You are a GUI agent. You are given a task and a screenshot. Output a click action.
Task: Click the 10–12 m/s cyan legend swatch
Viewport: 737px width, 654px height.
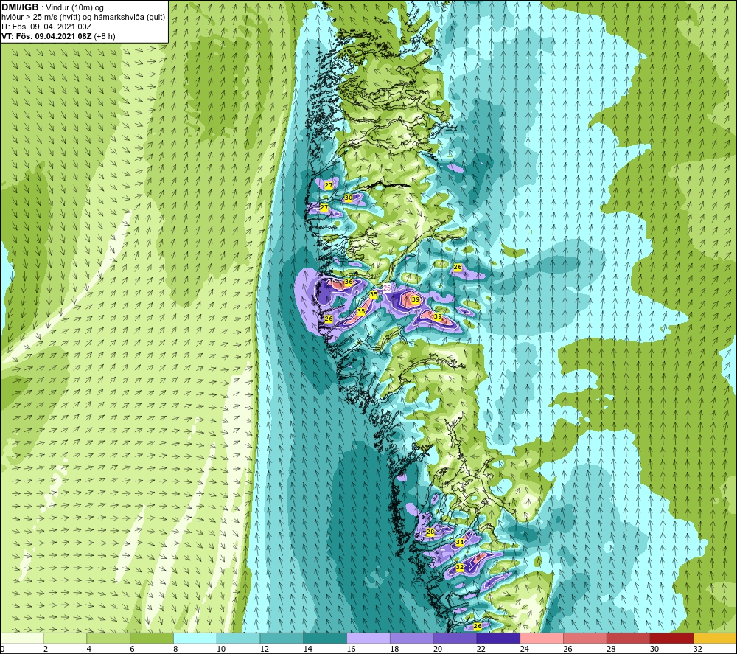click(x=238, y=639)
